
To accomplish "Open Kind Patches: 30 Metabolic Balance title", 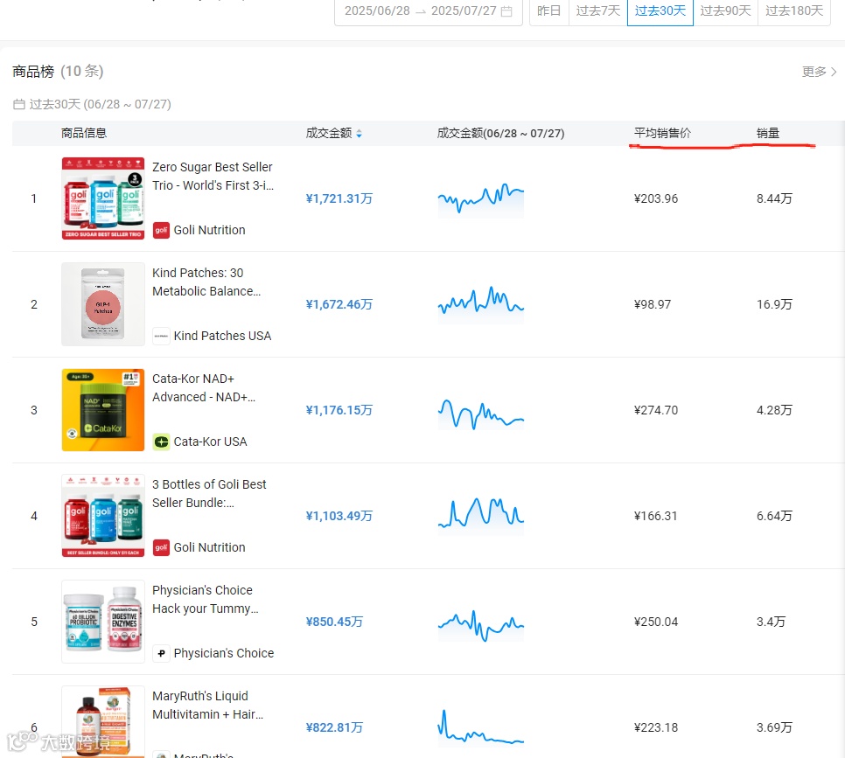I will [x=206, y=282].
